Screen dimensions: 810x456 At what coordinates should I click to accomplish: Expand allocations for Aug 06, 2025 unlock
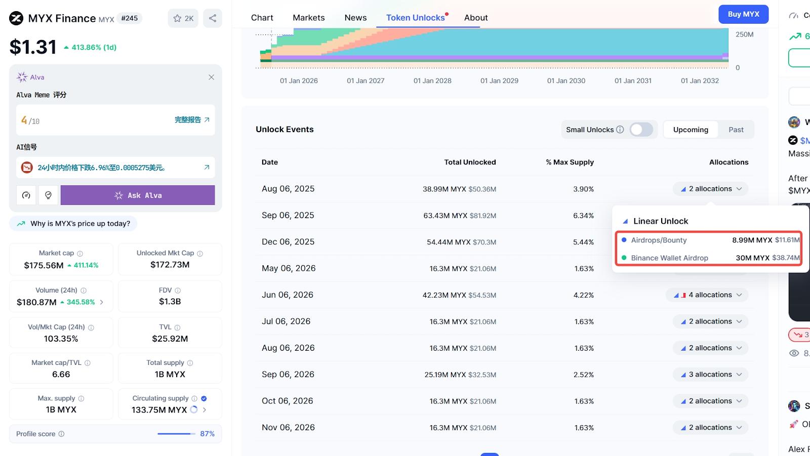coord(710,189)
